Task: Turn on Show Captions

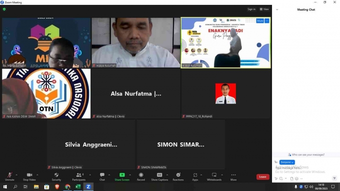Action: tap(159, 176)
